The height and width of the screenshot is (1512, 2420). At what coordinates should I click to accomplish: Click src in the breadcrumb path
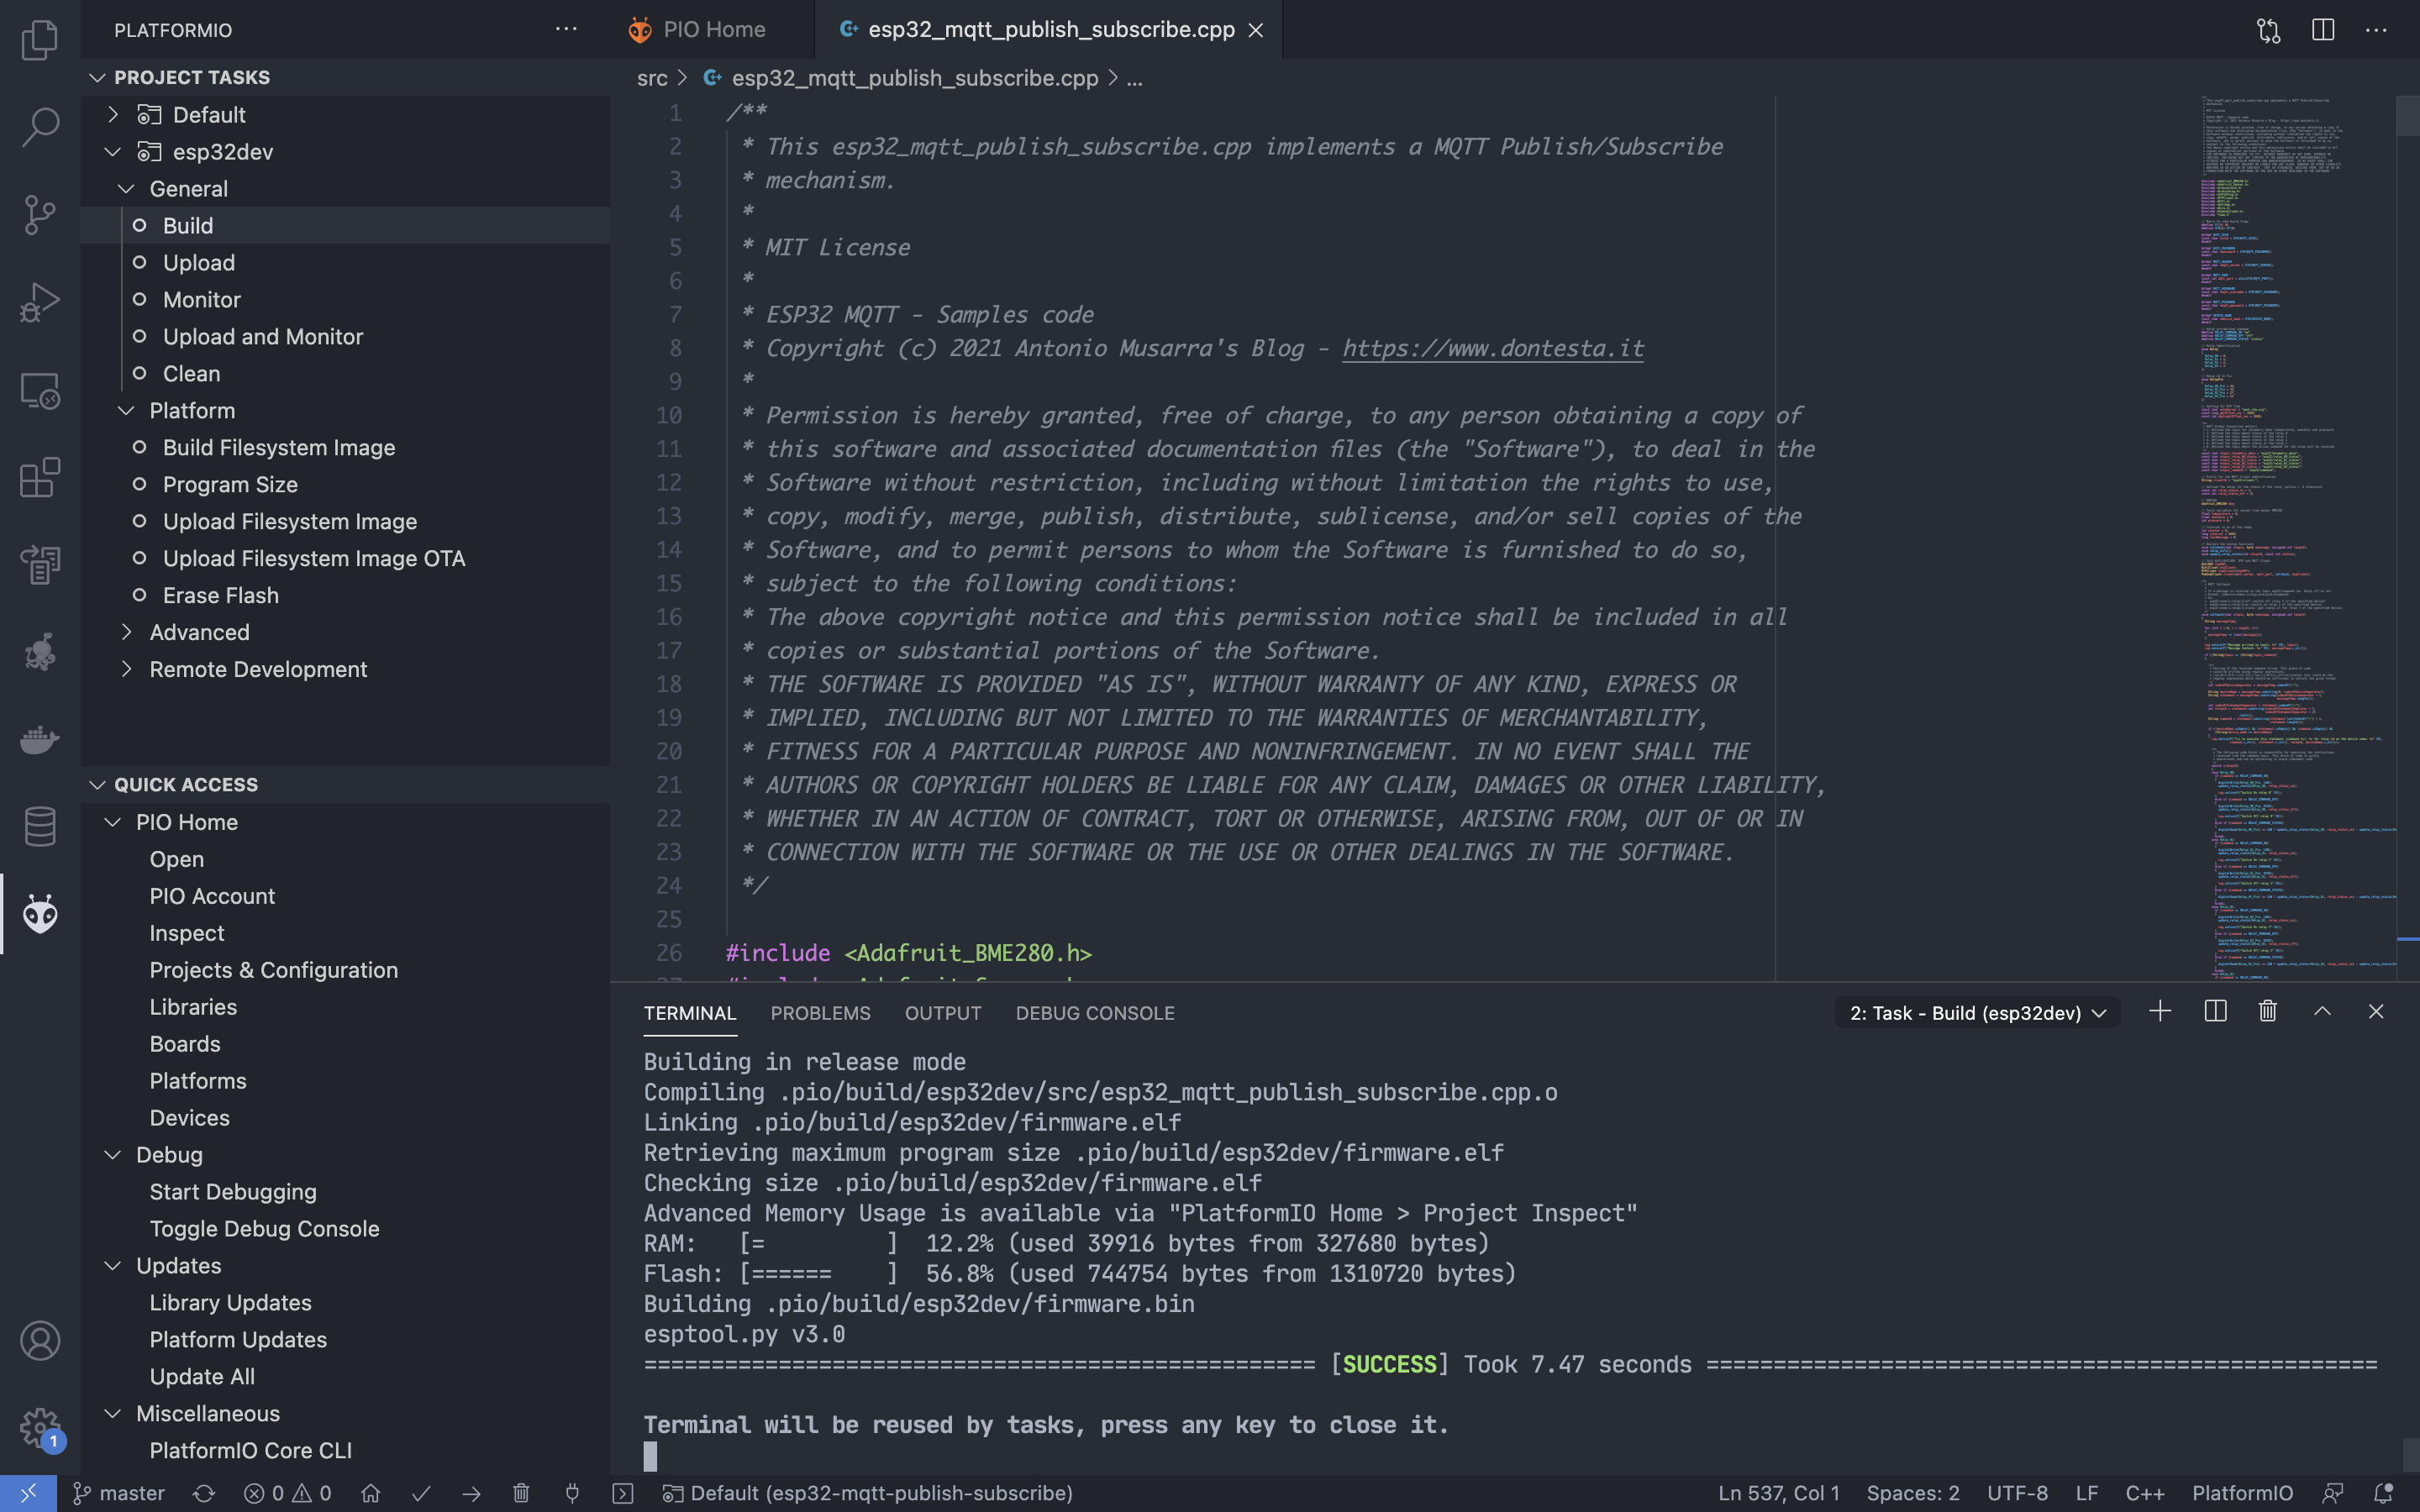click(x=652, y=78)
